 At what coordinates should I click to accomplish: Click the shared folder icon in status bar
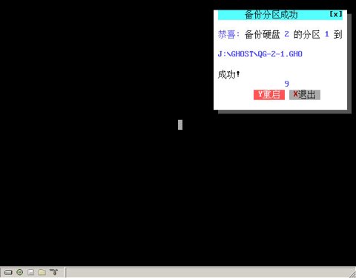coord(42,272)
